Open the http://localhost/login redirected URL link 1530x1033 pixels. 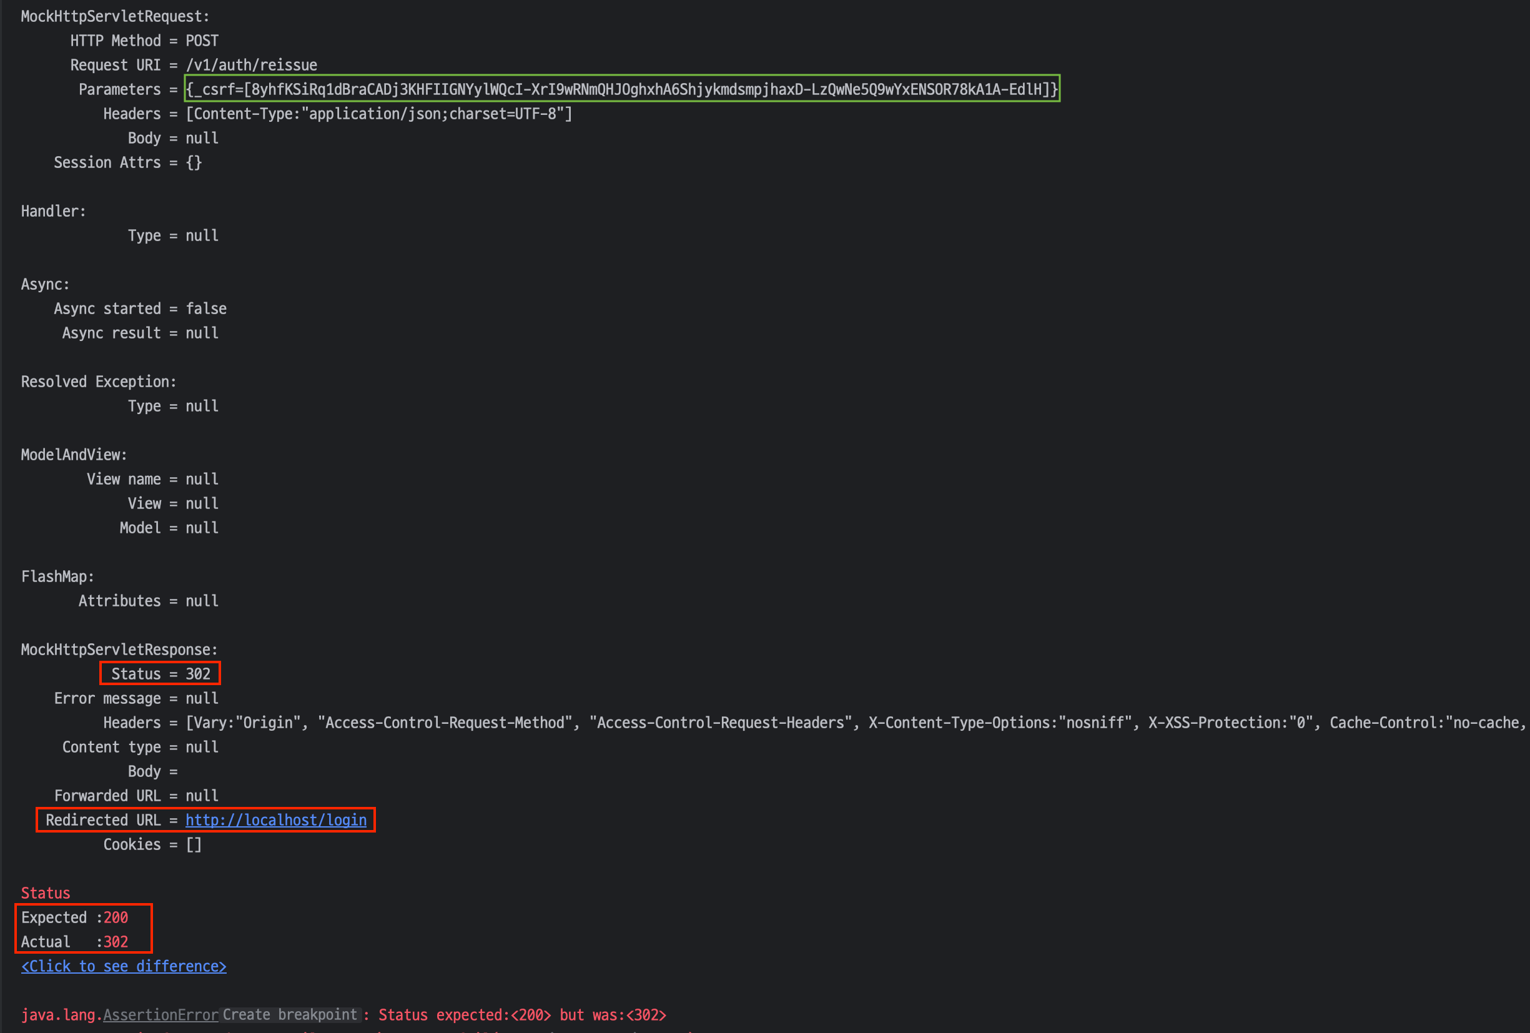pos(276,819)
